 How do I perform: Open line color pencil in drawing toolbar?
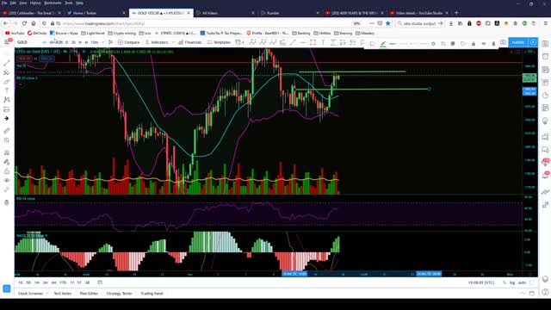383,44
